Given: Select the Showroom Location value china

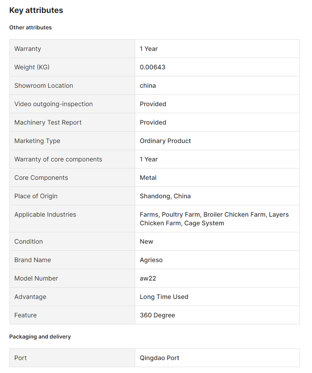Looking at the screenshot, I should point(147,86).
